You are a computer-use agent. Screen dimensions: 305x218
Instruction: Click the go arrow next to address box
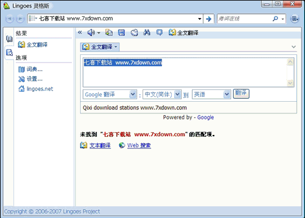tap(209, 19)
